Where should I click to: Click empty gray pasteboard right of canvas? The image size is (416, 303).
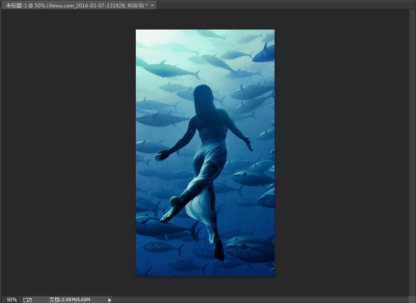[343, 152]
